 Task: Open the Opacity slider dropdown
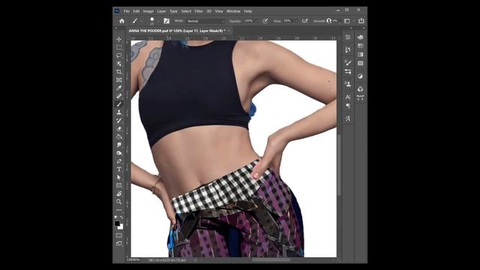pyautogui.click(x=256, y=21)
